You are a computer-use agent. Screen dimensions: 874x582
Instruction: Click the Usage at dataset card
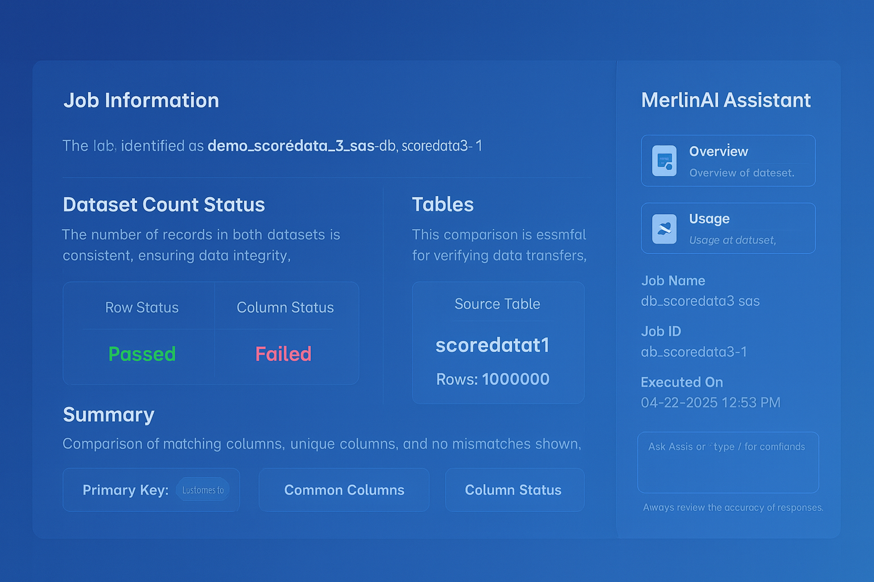728,228
